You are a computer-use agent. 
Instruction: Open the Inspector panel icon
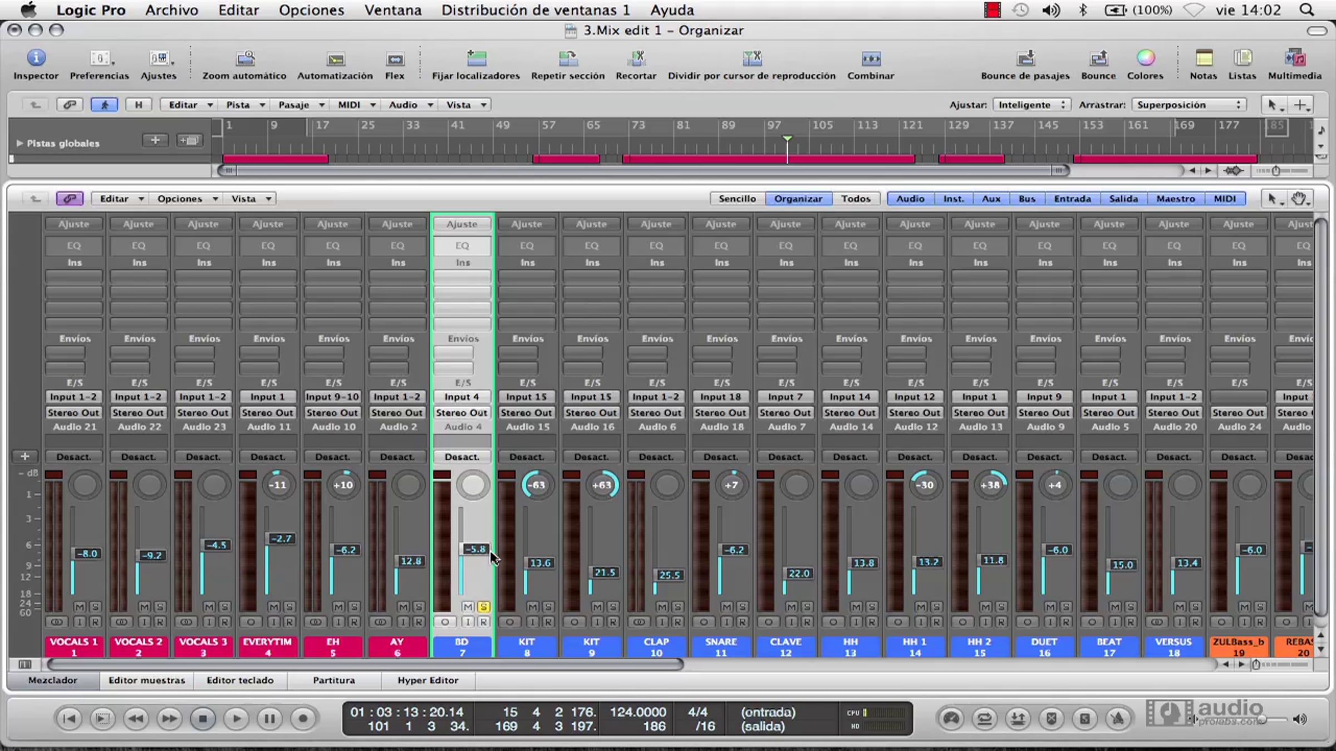(x=36, y=58)
